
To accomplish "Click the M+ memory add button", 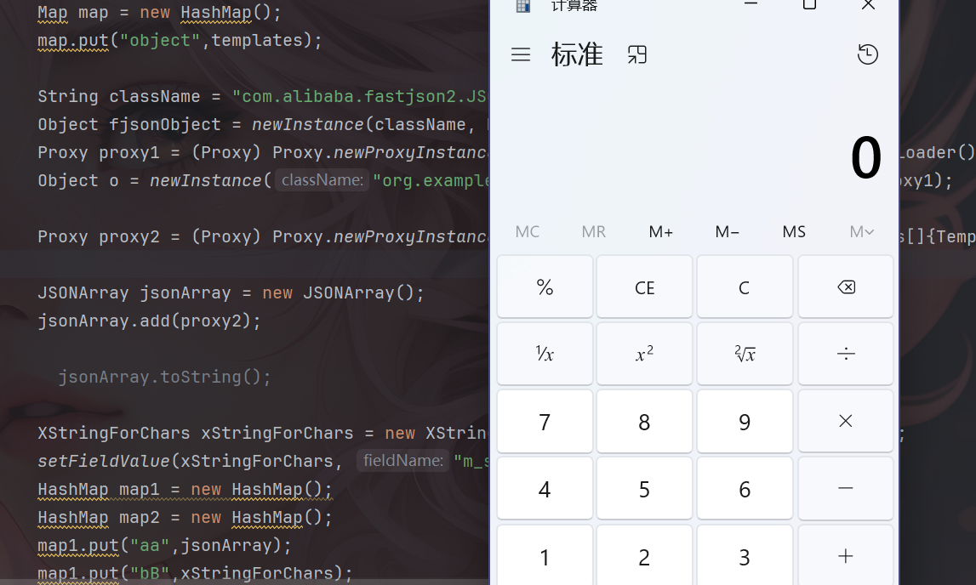I will [660, 232].
